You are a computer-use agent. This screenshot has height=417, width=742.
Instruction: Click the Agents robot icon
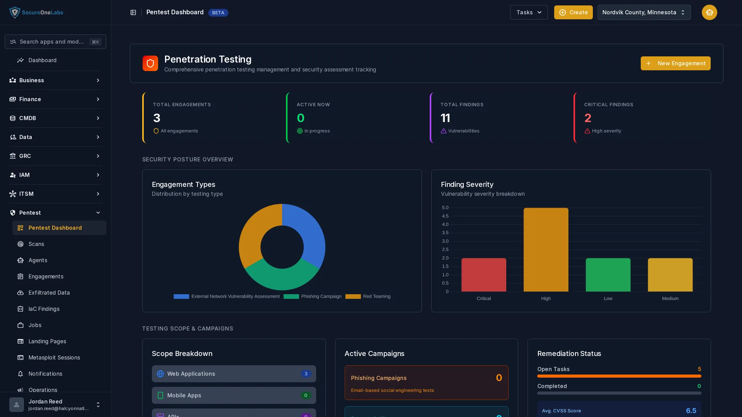(20, 260)
